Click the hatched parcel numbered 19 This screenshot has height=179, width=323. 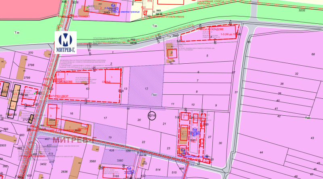(x=109, y=137)
